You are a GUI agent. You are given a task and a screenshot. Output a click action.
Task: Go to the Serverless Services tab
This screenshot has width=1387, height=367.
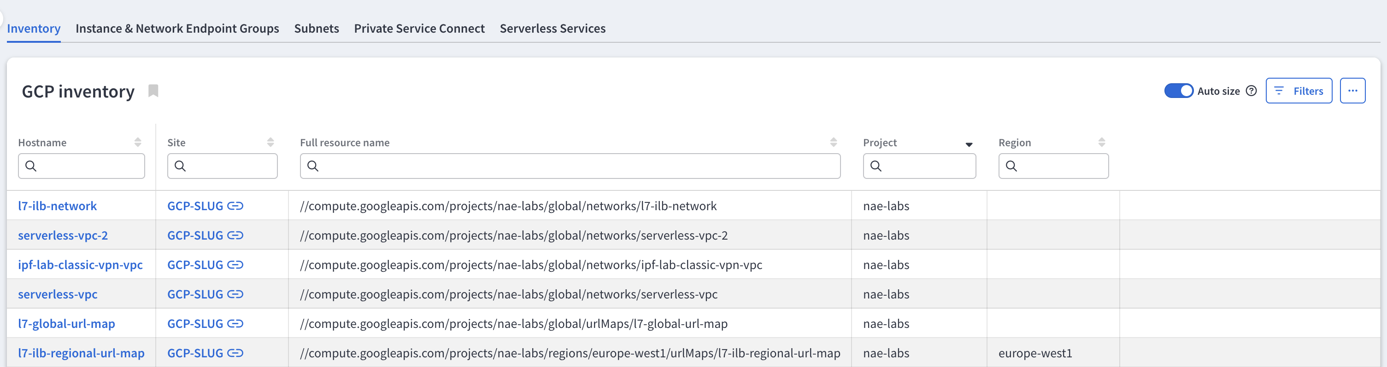552,29
